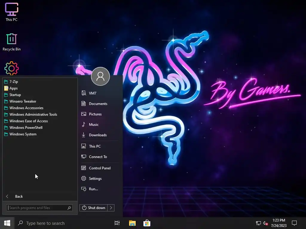
Task: Open the clock showing 1:23 PM
Action: coord(279,223)
